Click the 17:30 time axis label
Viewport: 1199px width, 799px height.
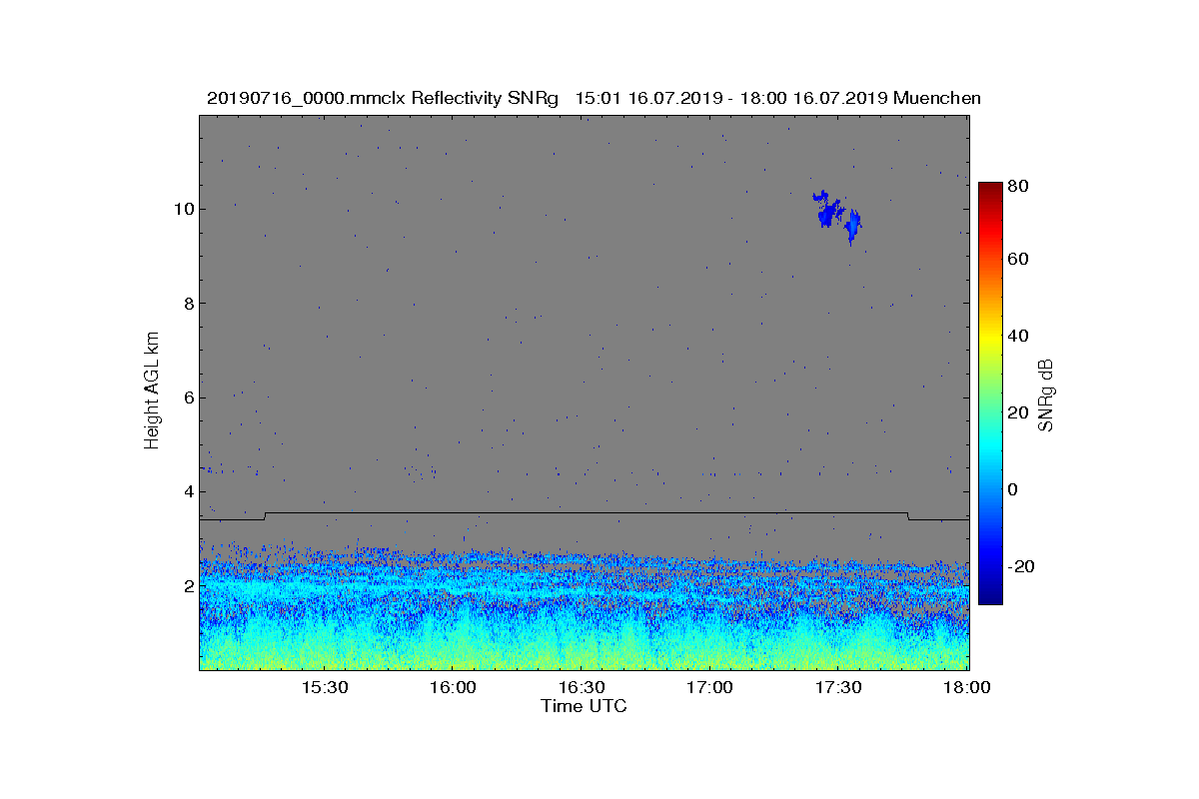pos(839,688)
